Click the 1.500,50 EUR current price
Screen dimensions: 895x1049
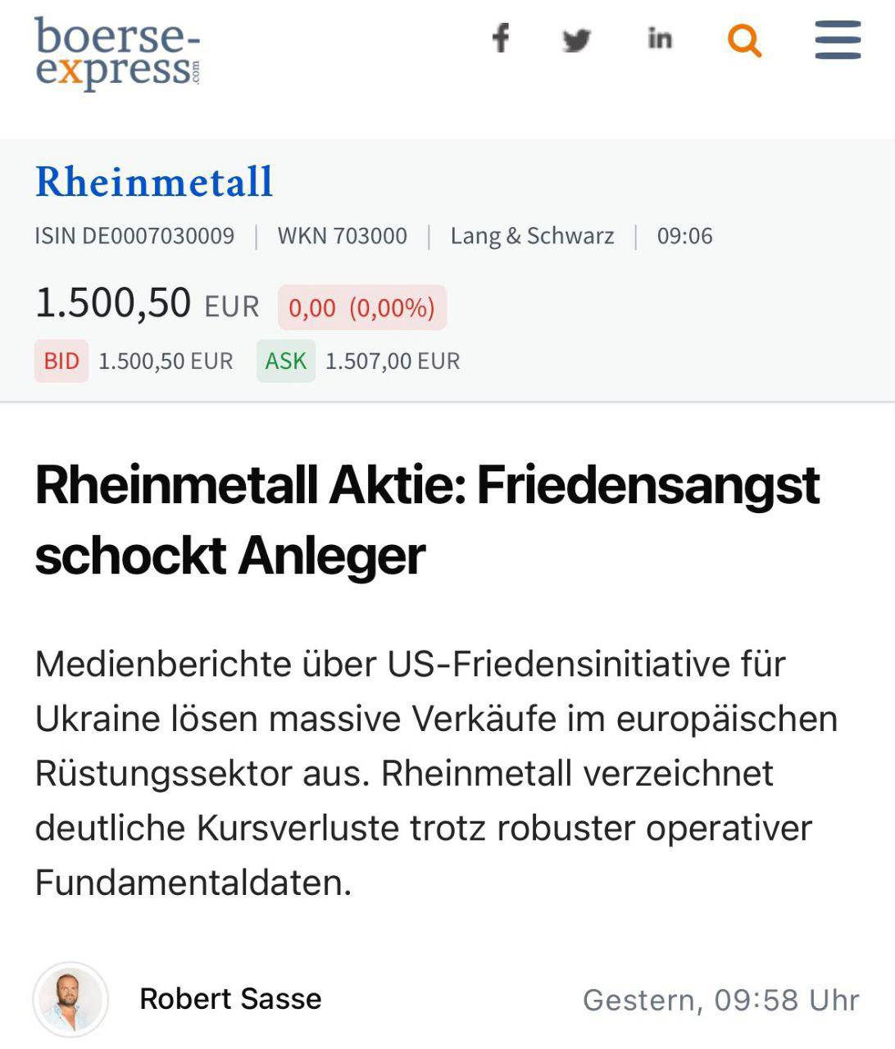pyautogui.click(x=147, y=303)
